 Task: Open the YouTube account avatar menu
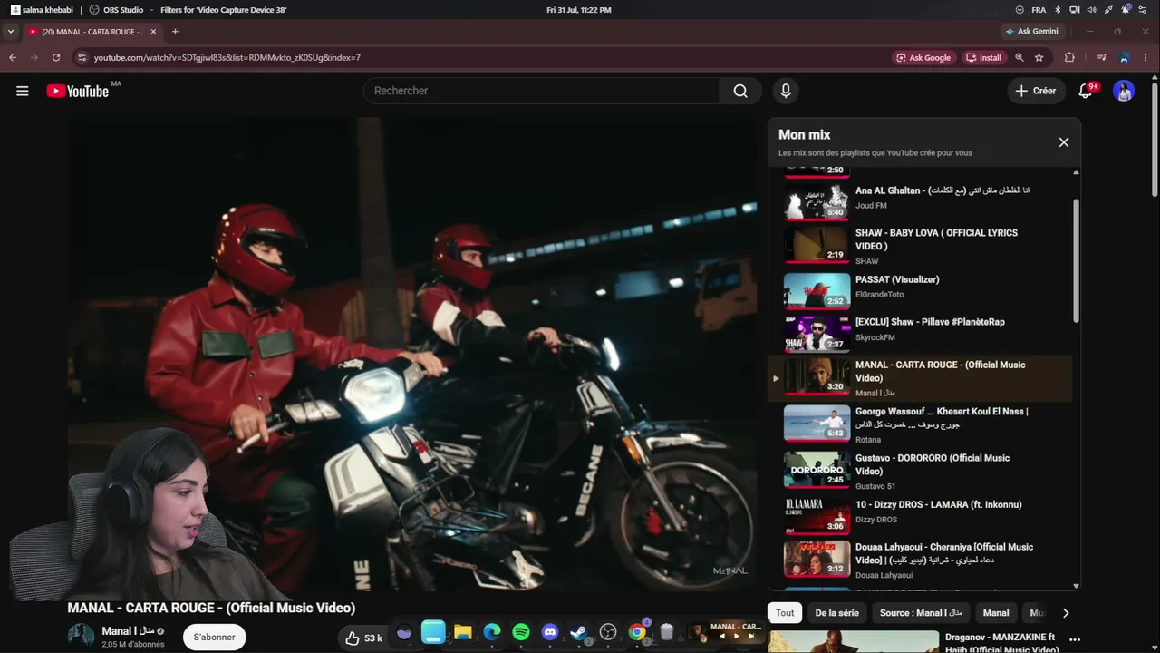tap(1124, 91)
